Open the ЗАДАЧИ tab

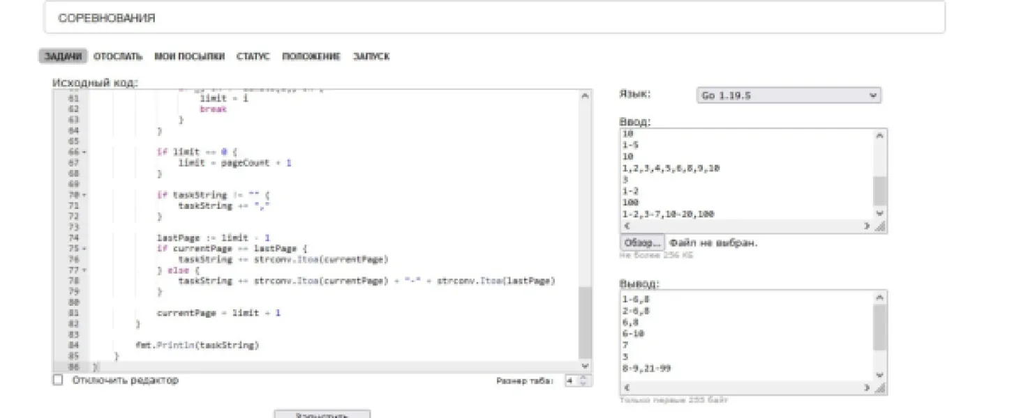[63, 56]
